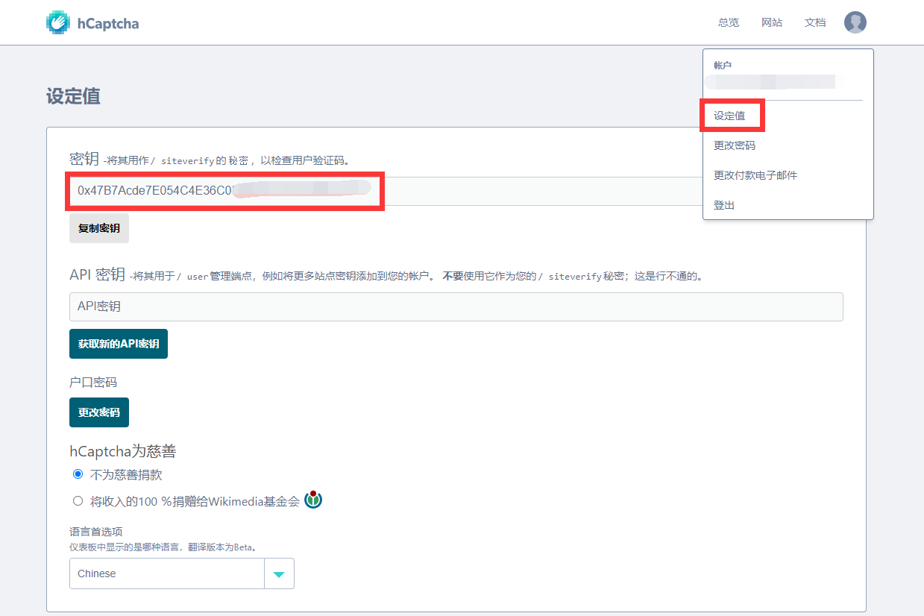
Task: Choose 更改密码 in the dropdown menu
Action: tap(735, 145)
